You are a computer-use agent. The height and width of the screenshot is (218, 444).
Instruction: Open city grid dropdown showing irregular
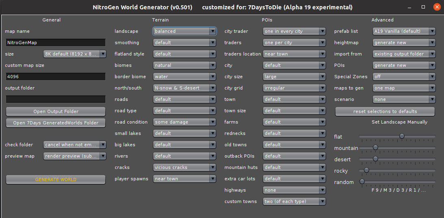(294, 88)
